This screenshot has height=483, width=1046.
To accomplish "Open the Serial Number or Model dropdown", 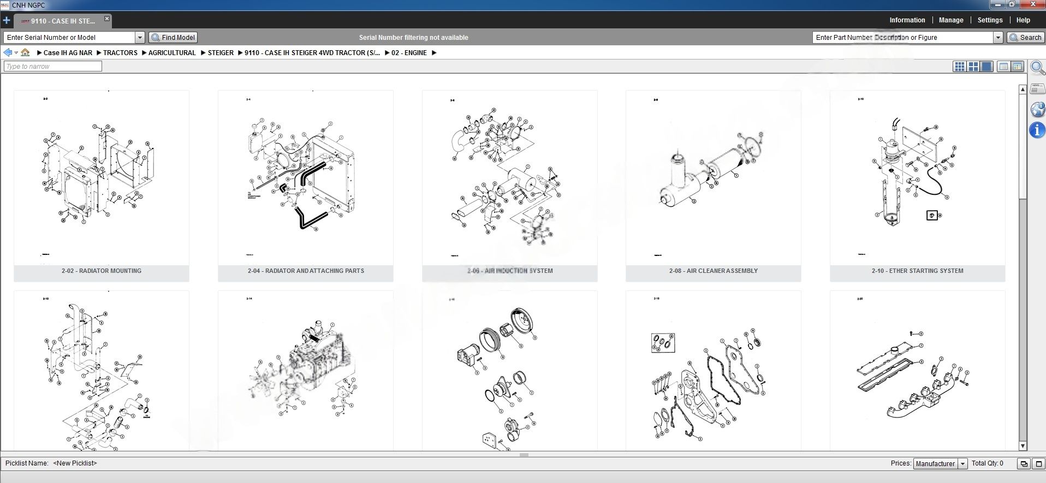I will [140, 38].
